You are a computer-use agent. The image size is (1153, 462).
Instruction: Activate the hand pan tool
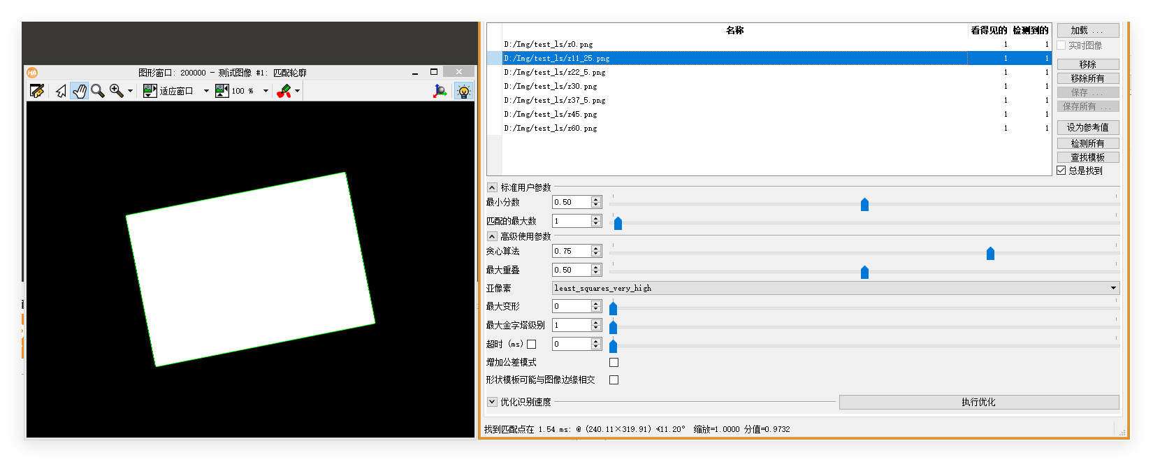pos(79,91)
